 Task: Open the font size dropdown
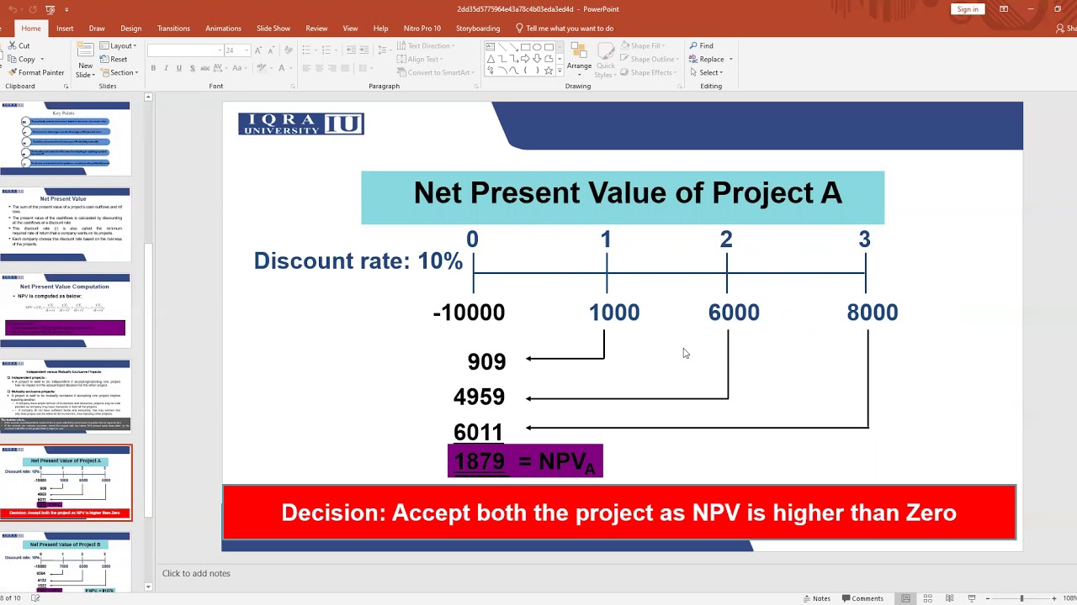point(246,50)
